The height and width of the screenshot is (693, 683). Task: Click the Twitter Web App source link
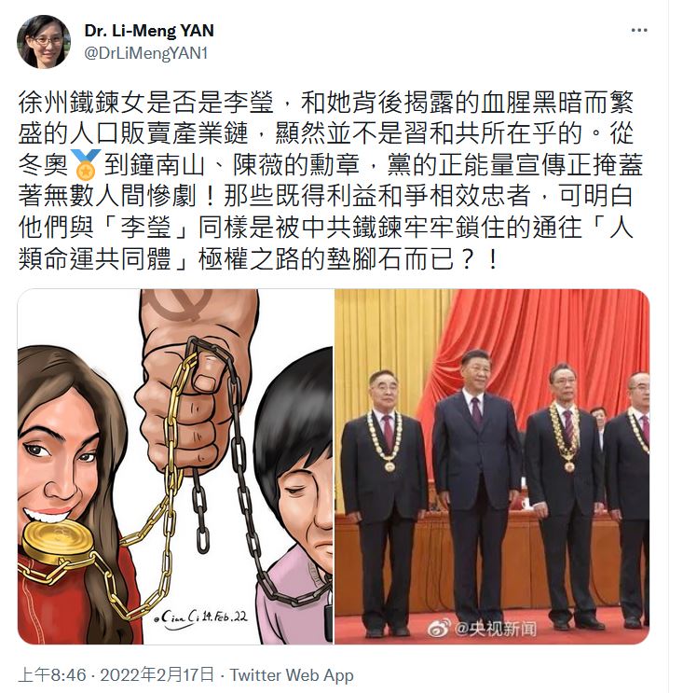tap(292, 675)
